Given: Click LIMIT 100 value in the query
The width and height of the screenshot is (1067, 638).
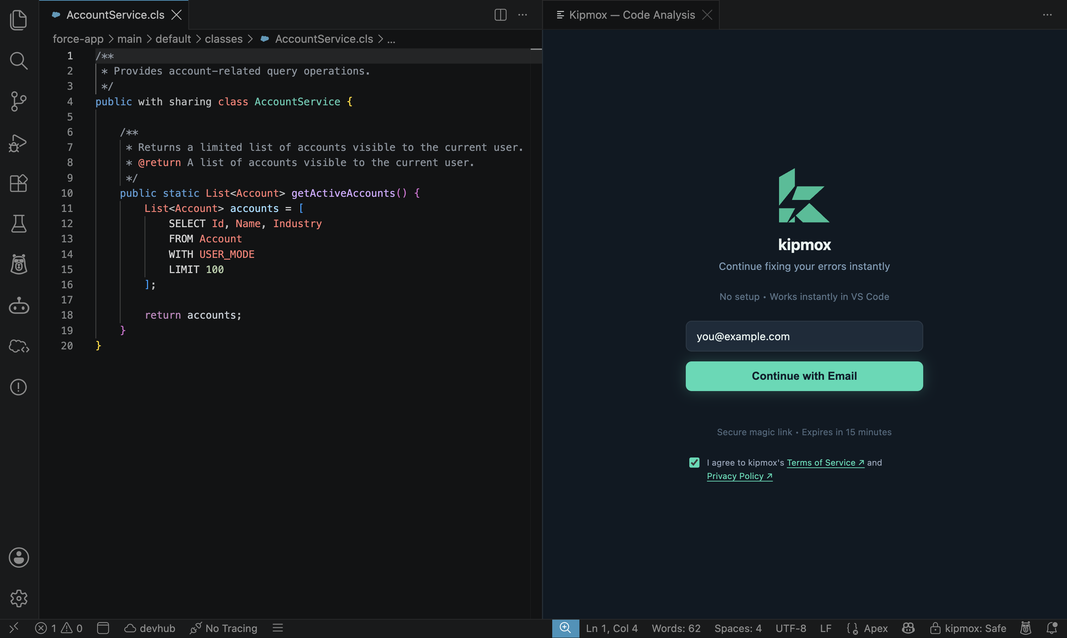Looking at the screenshot, I should [x=196, y=269].
